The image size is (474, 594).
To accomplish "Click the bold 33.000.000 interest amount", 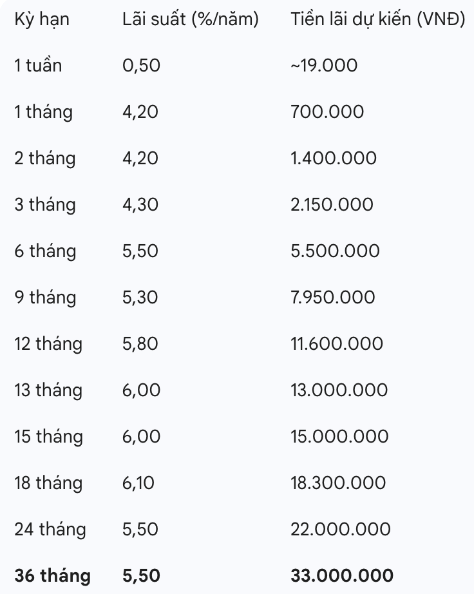I will click(x=342, y=576).
